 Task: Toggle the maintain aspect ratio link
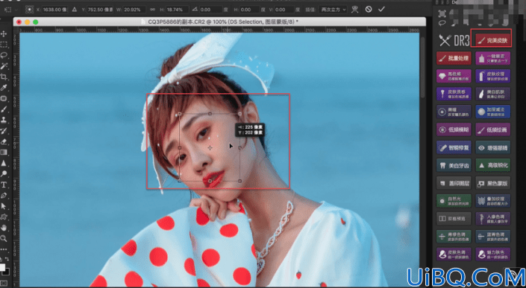click(153, 10)
